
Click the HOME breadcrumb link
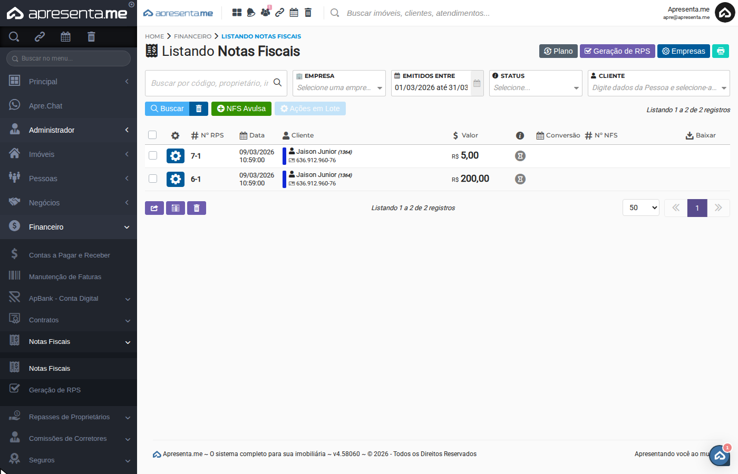click(154, 36)
